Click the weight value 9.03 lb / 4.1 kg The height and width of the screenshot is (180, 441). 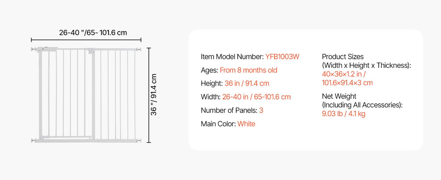point(344,114)
